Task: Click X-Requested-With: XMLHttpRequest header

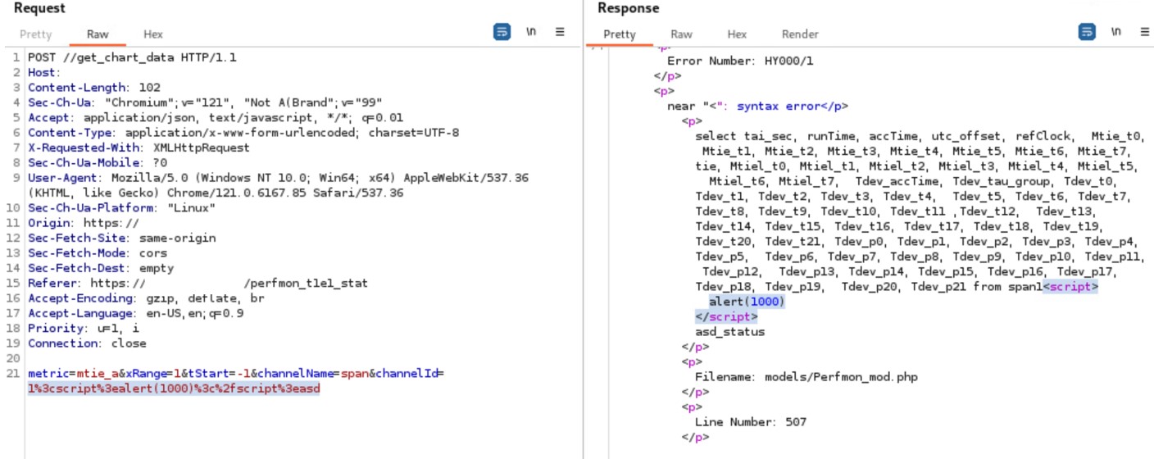Action: point(139,148)
